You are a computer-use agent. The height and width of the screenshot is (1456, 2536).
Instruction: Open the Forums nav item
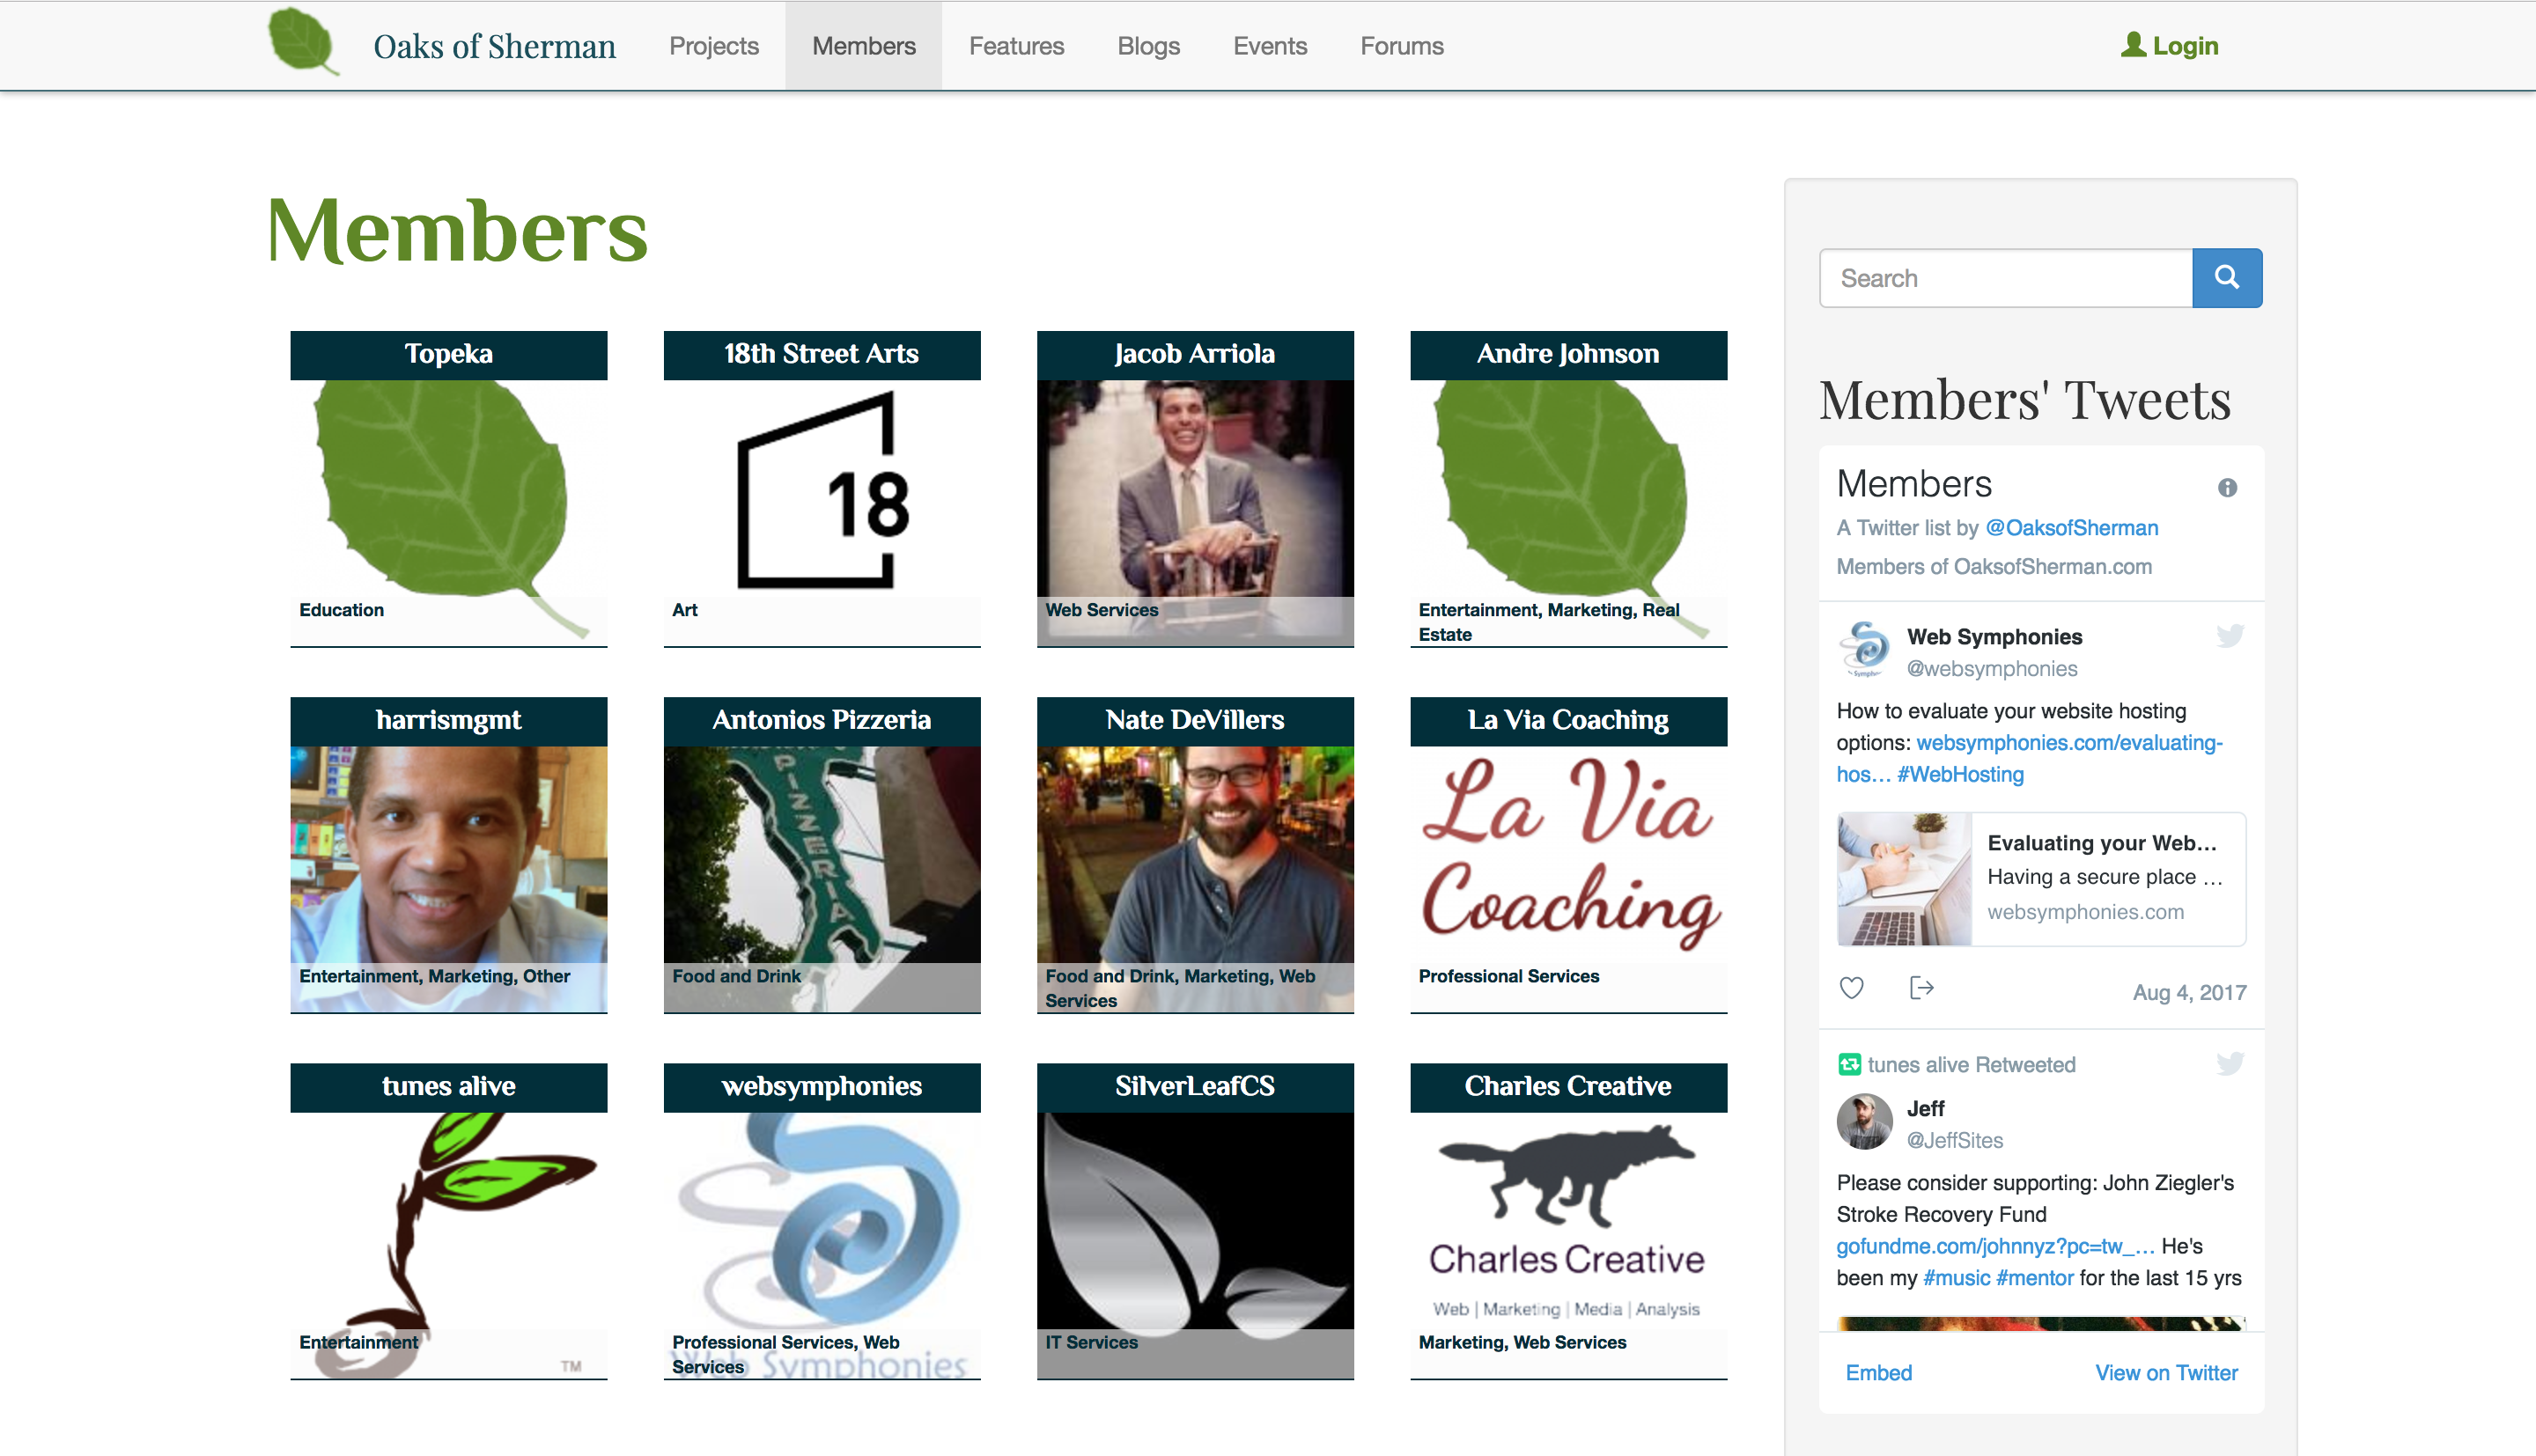[1401, 46]
